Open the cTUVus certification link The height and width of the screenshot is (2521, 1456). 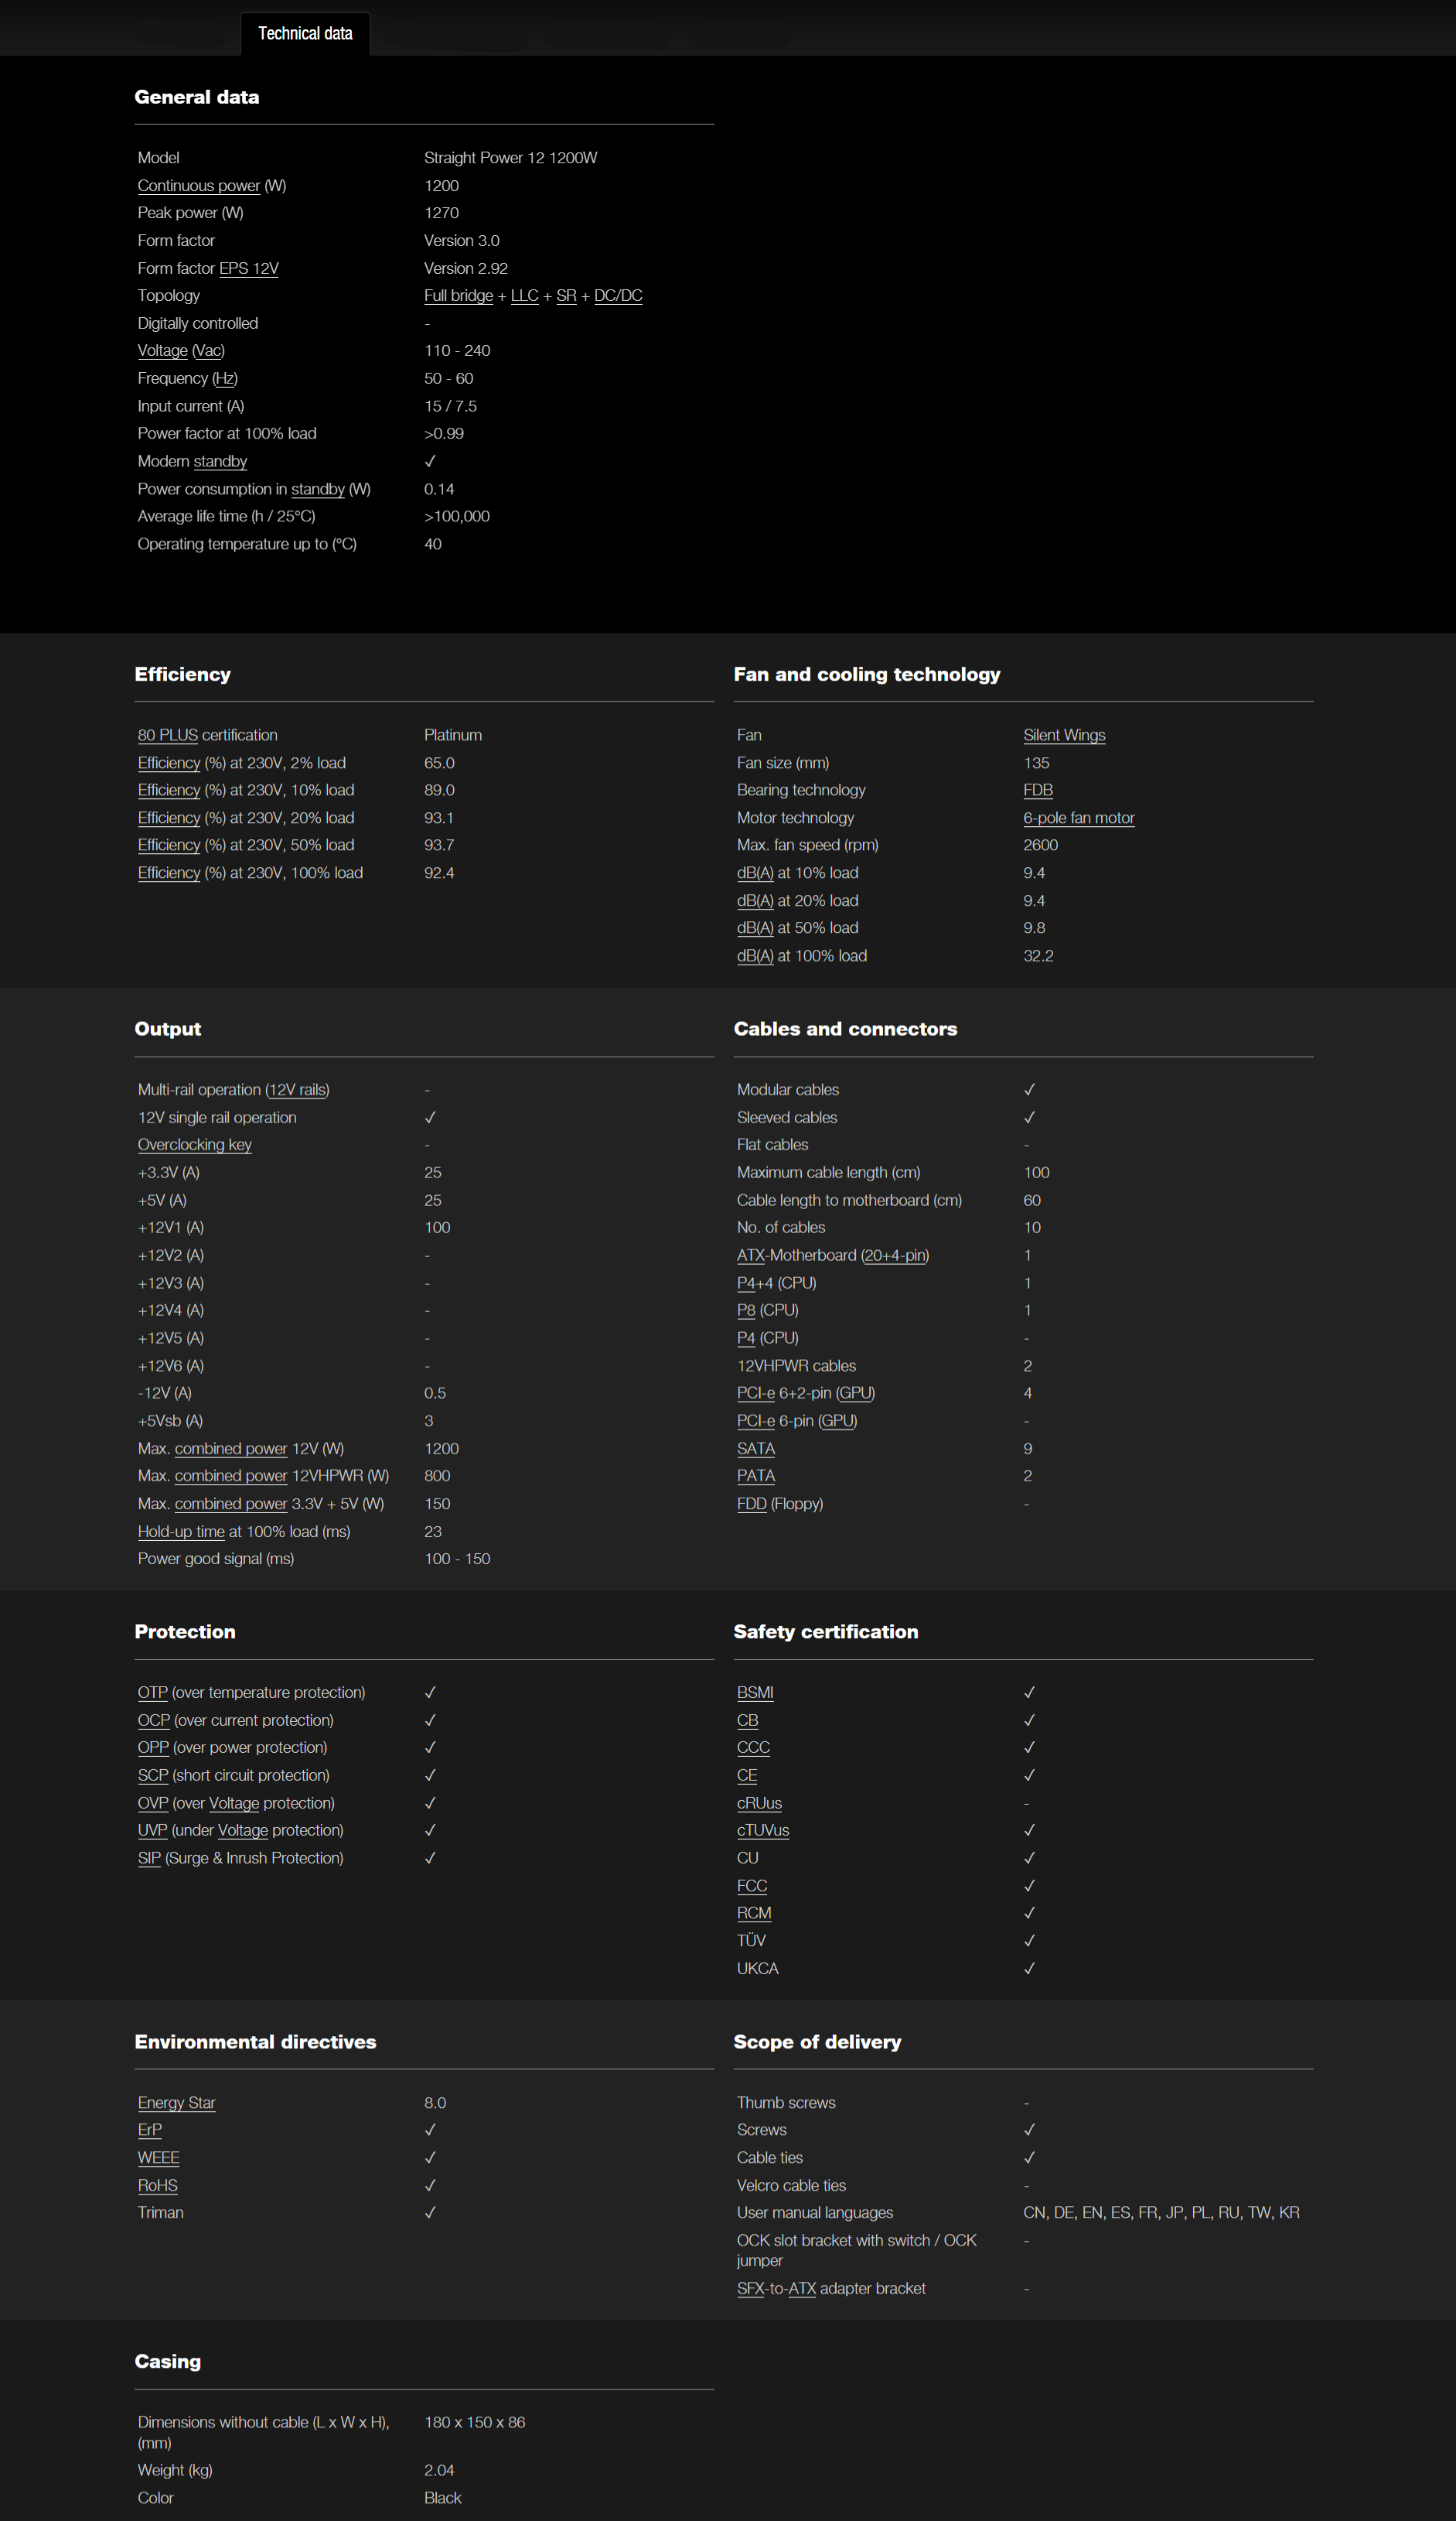(762, 1829)
